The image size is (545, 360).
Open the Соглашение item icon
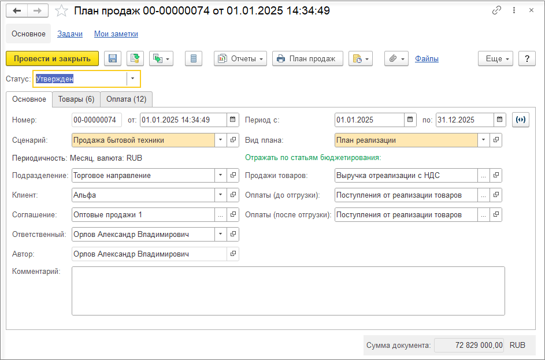[233, 215]
